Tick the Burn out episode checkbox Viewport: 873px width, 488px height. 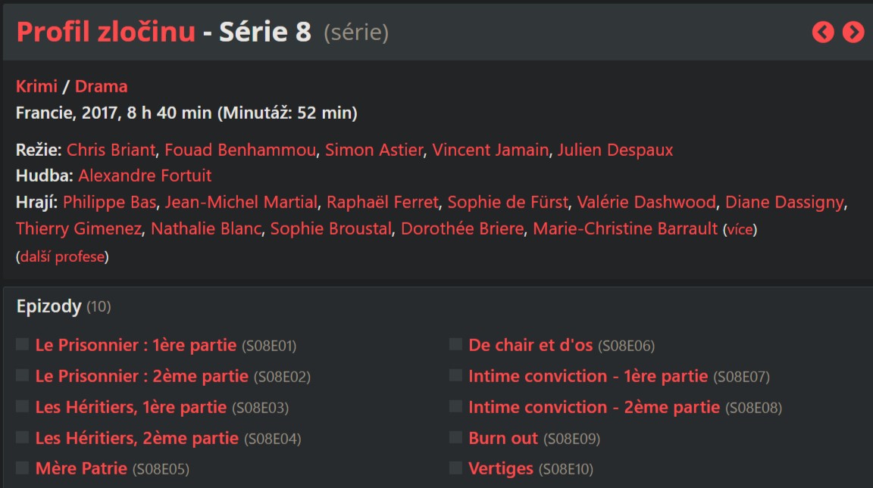455,437
